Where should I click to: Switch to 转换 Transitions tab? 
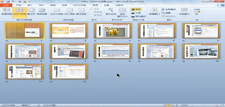53,5
